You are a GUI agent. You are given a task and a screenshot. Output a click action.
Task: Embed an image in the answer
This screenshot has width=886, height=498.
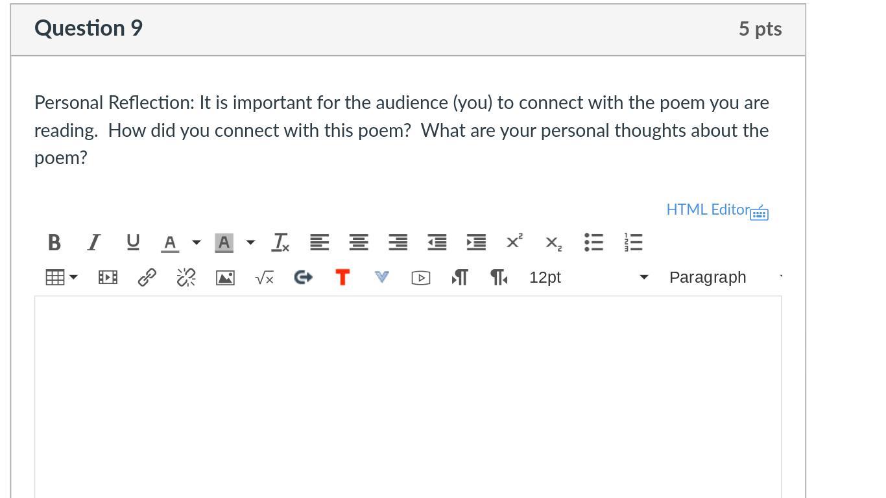point(225,278)
